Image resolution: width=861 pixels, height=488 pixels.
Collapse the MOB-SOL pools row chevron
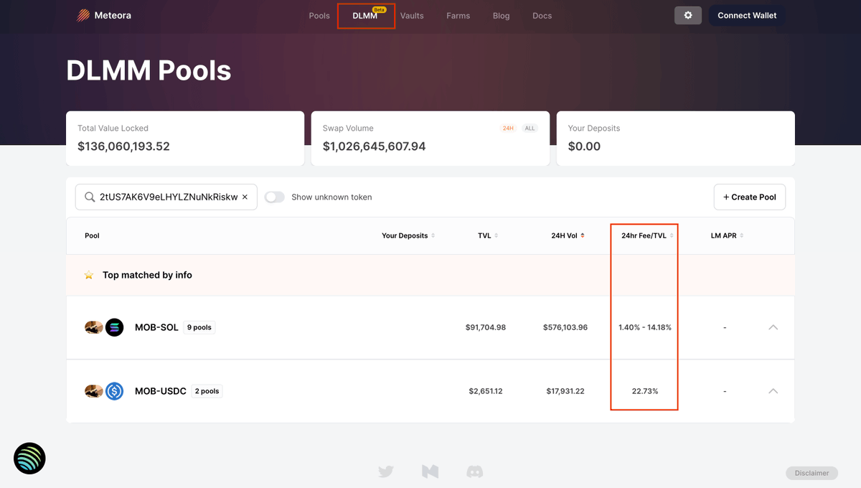[773, 327]
